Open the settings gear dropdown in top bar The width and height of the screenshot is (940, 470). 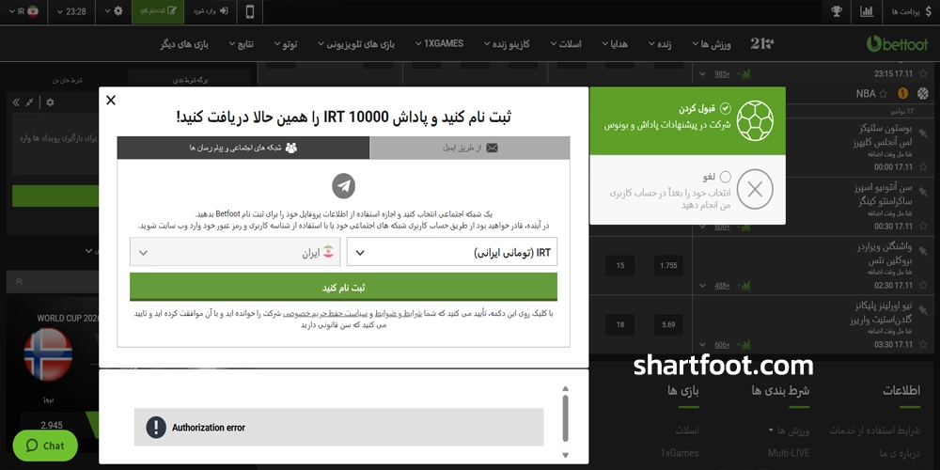click(114, 11)
